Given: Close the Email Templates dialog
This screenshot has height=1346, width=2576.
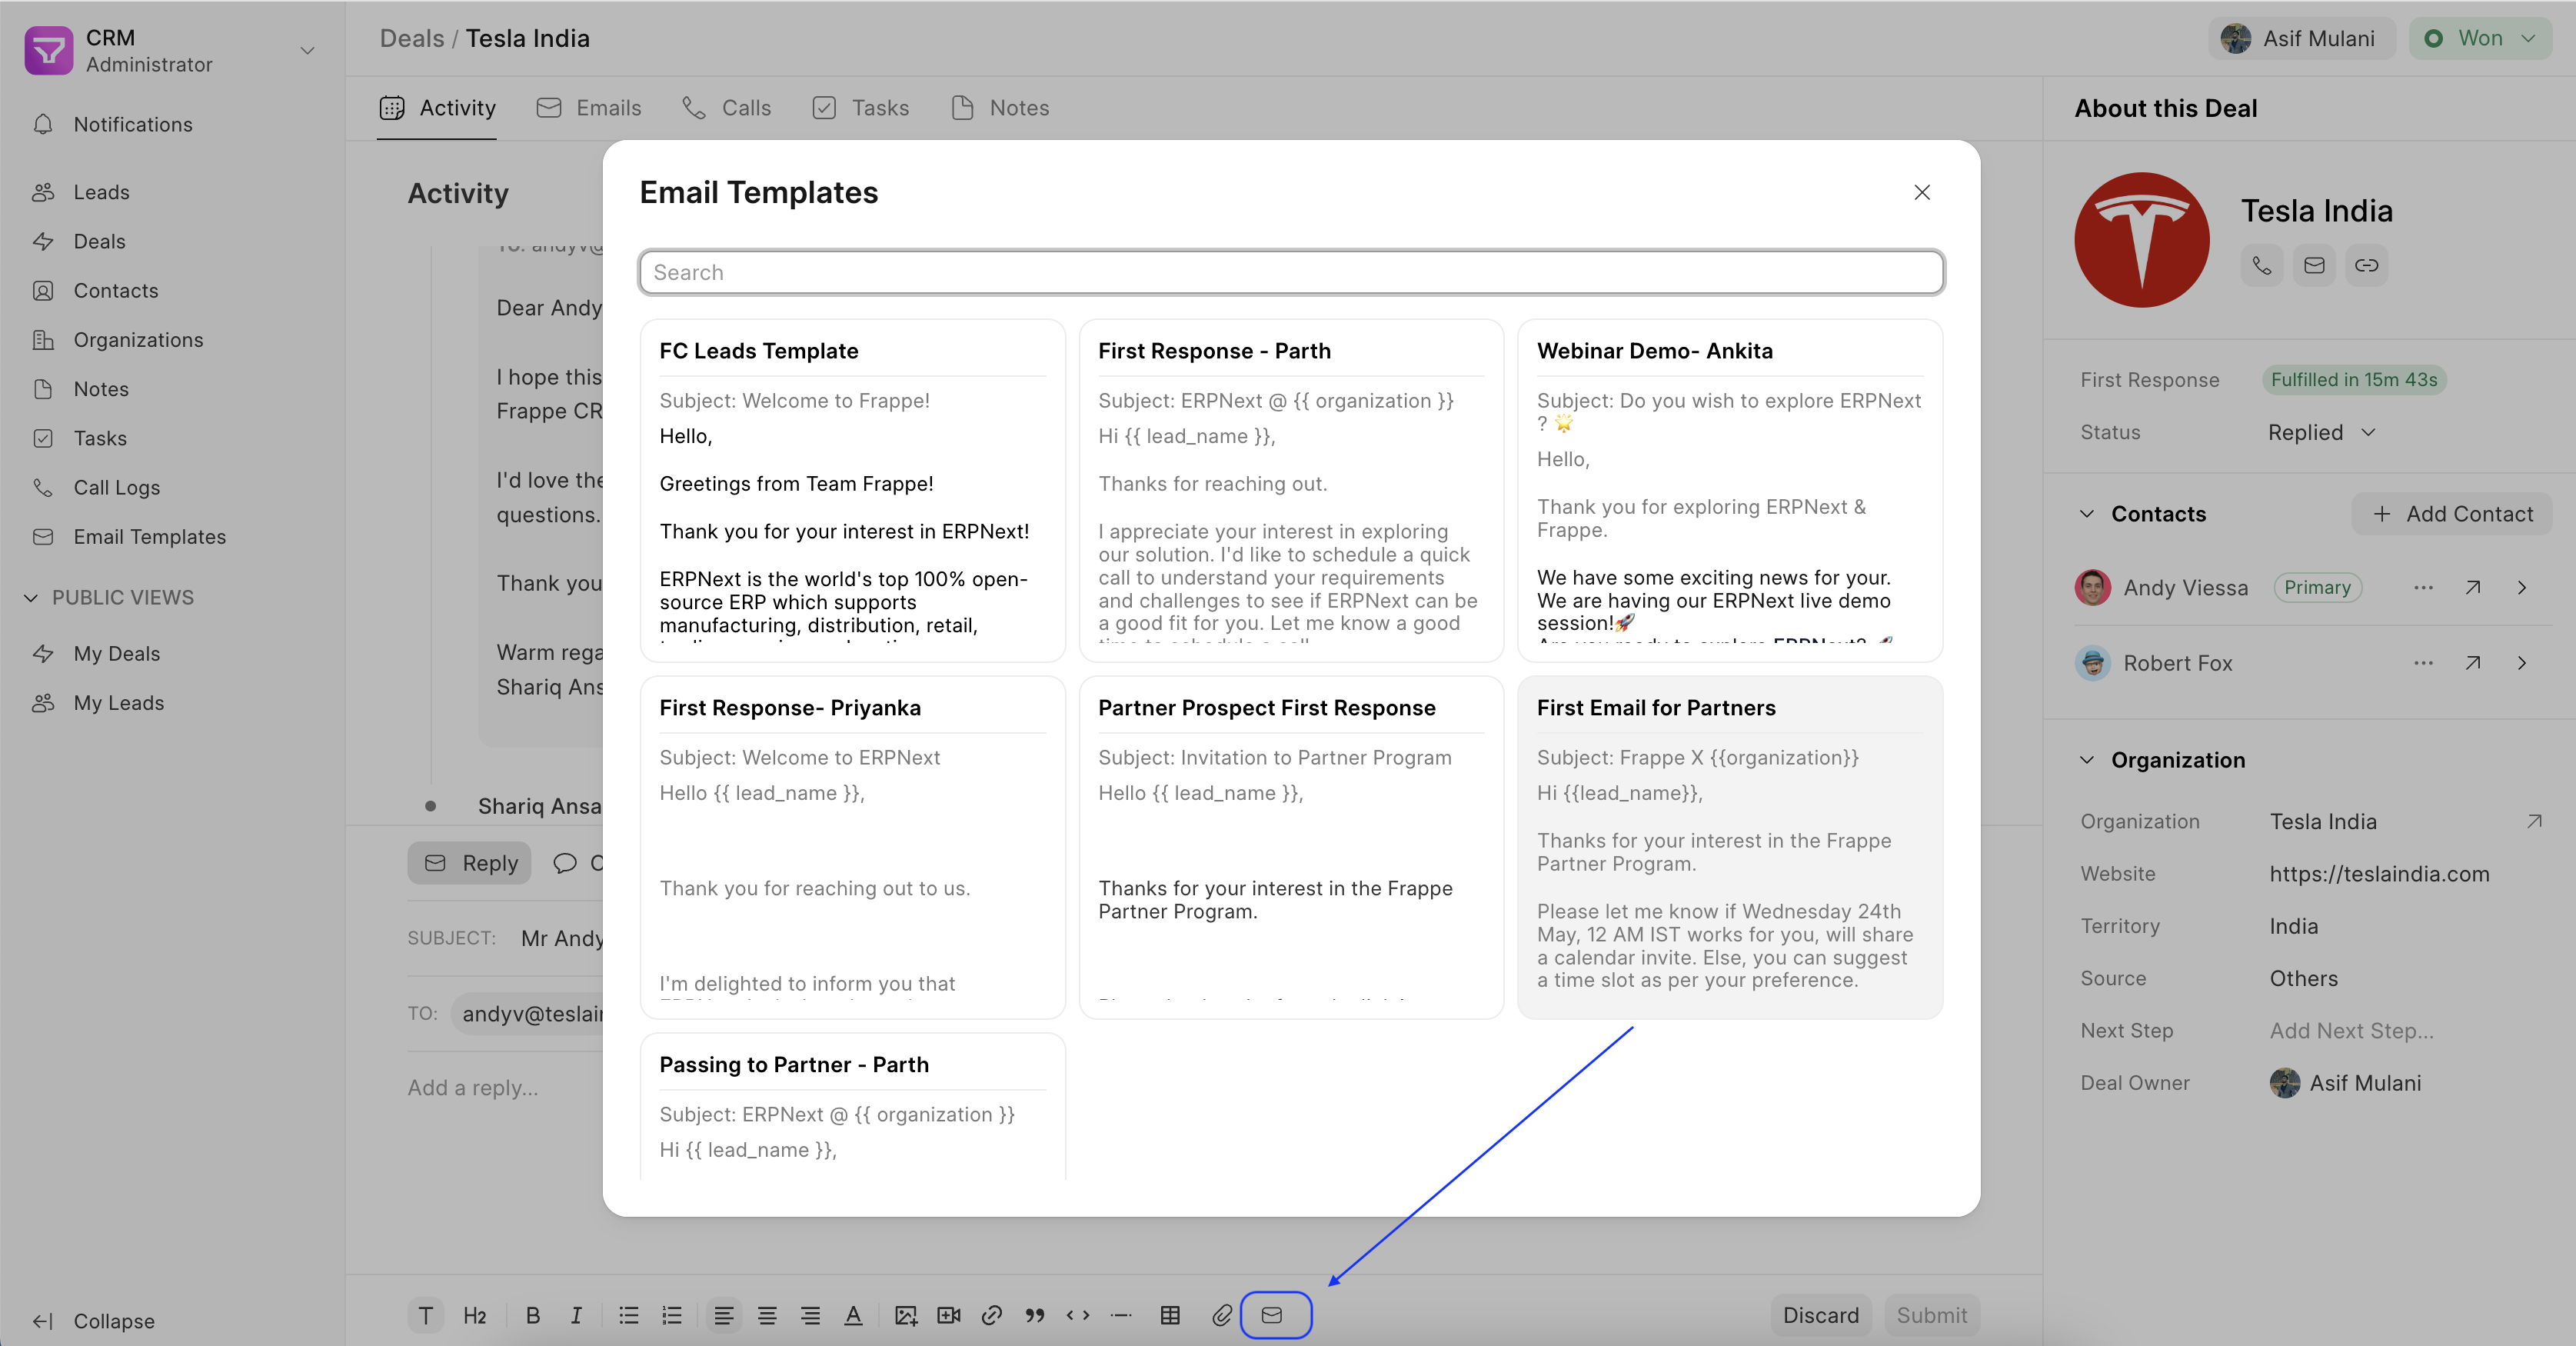Looking at the screenshot, I should pos(1922,192).
